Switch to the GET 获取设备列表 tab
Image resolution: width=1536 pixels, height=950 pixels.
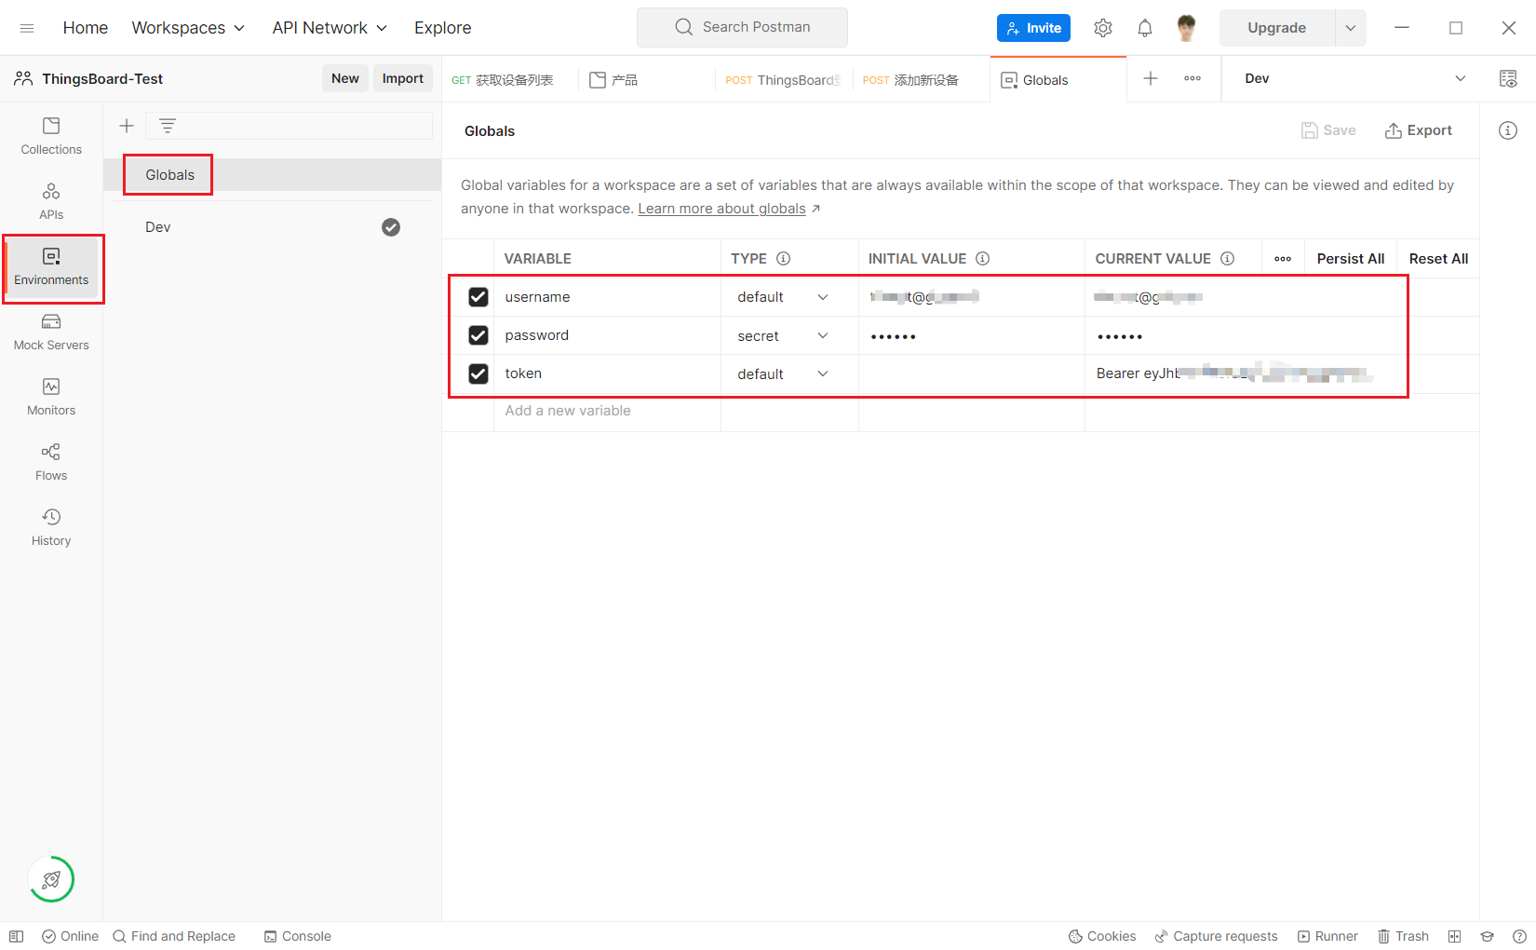click(503, 79)
